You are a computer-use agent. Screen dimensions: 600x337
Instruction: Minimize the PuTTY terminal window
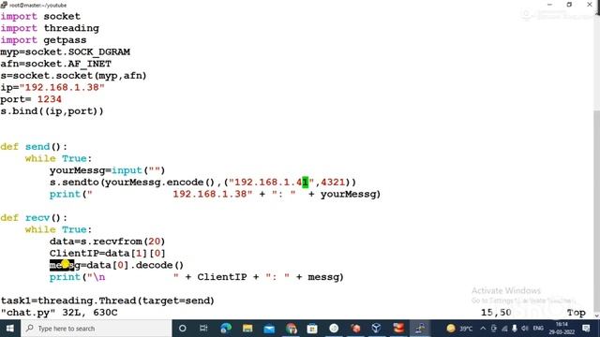point(550,5)
